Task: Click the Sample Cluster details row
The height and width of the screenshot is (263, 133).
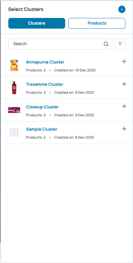Action: tap(67, 133)
